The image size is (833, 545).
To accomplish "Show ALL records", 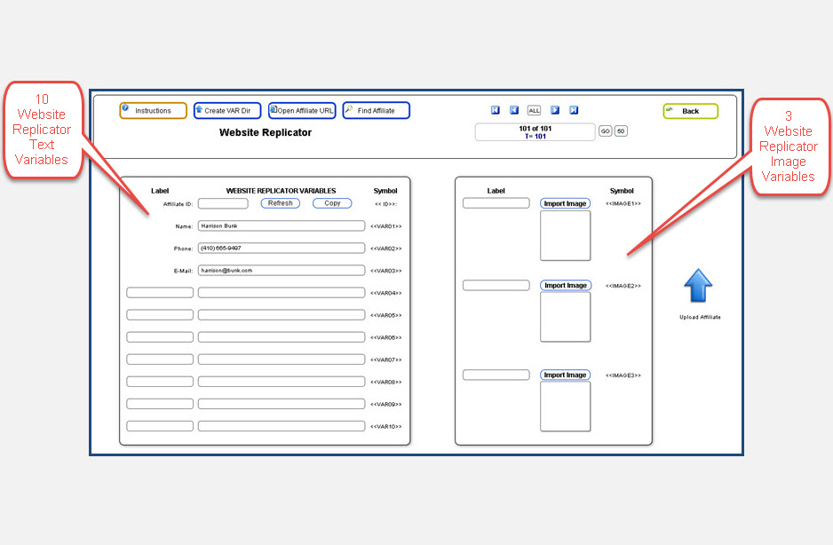I will tap(534, 111).
